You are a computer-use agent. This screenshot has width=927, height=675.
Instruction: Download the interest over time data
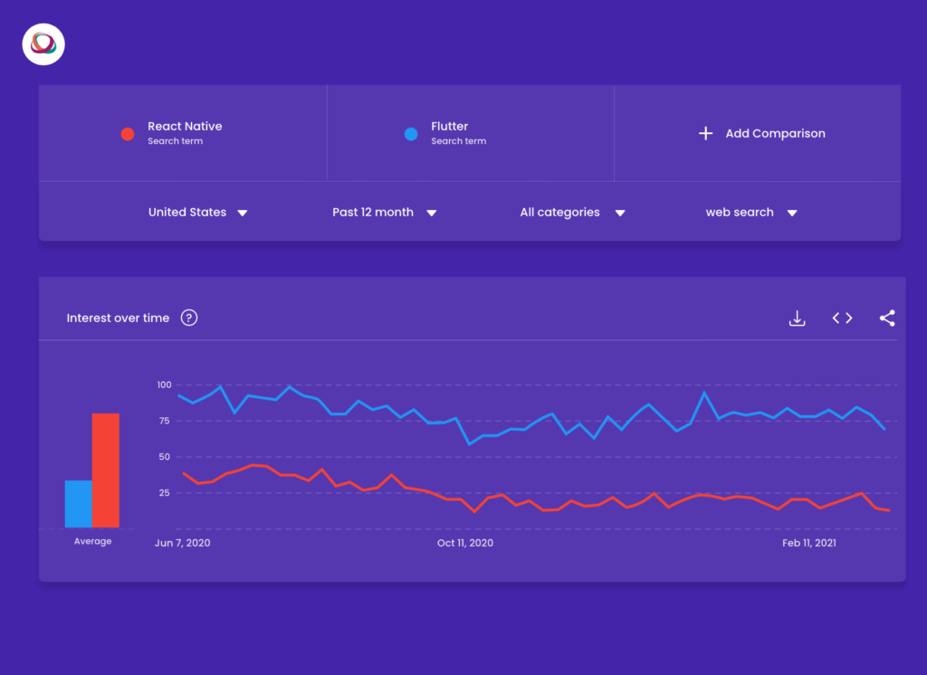(797, 318)
